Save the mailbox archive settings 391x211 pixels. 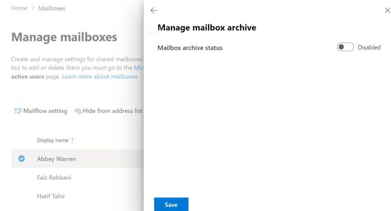pyautogui.click(x=171, y=205)
